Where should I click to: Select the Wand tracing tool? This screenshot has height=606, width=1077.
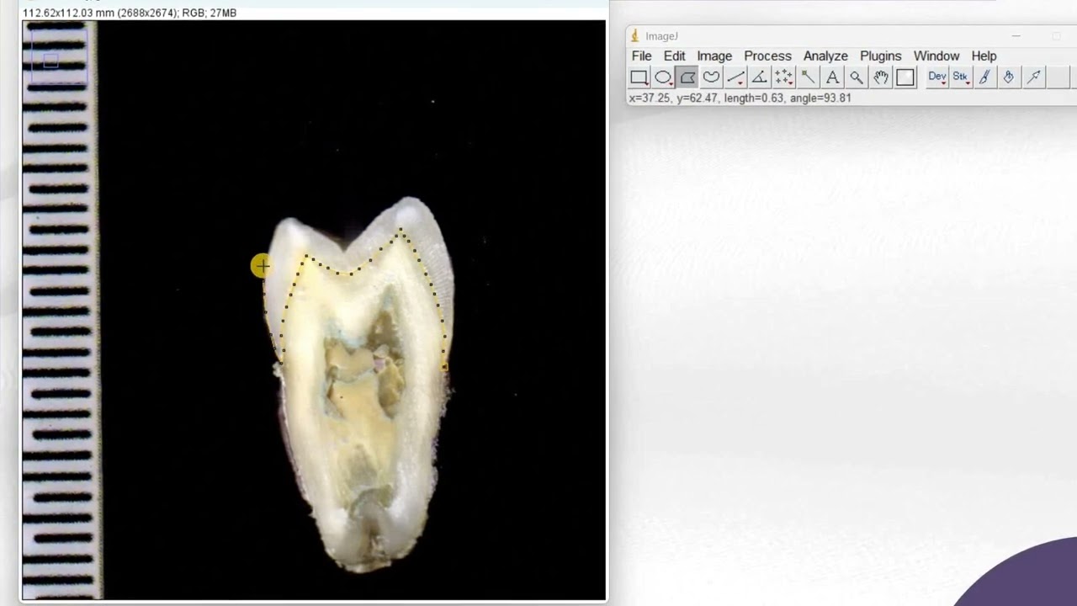[809, 77]
